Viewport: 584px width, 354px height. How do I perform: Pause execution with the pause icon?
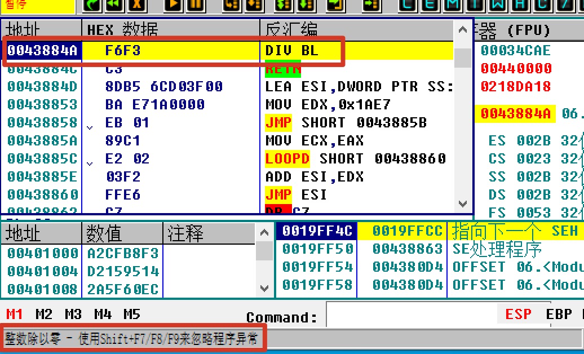pos(196,5)
